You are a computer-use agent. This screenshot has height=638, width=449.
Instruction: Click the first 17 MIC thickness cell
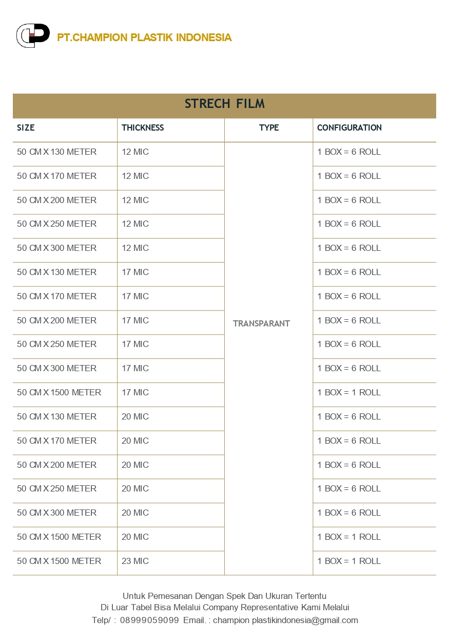tap(135, 272)
